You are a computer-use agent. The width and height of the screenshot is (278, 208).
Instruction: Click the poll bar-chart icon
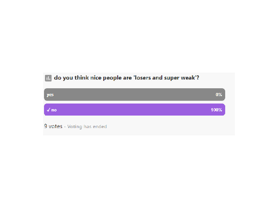pos(48,78)
